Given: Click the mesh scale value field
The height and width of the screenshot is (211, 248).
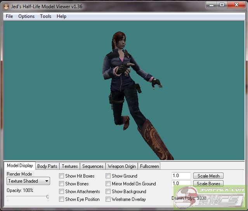Looking at the screenshot, I should click(x=181, y=176).
